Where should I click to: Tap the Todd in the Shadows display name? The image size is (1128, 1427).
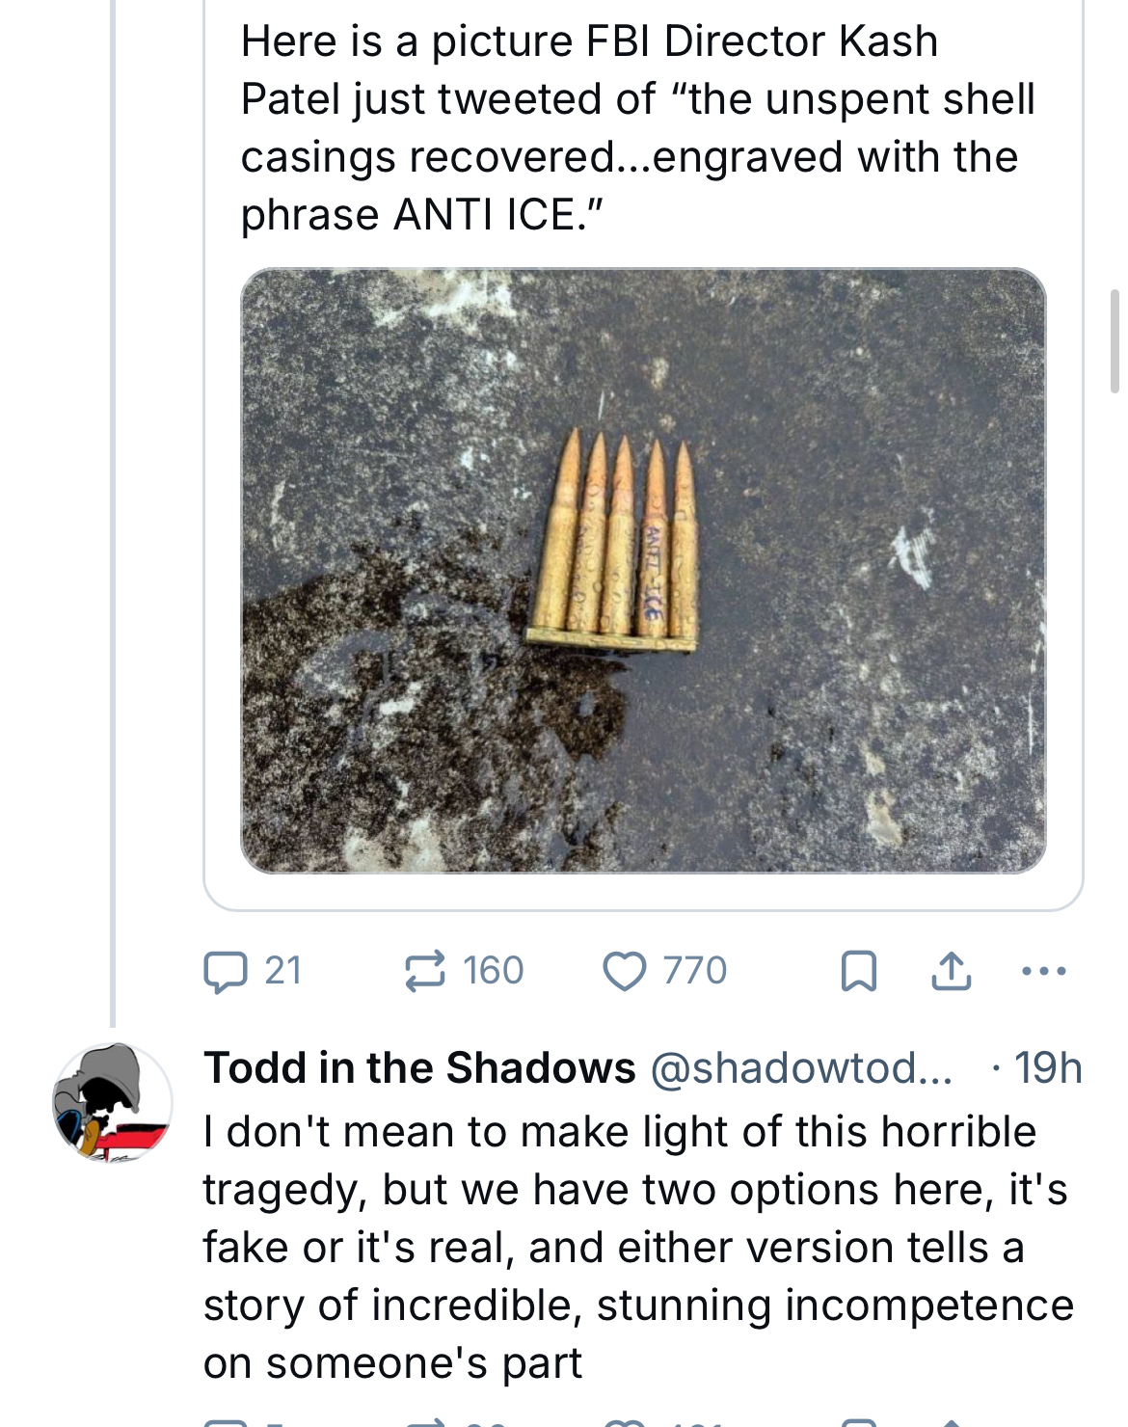click(x=419, y=1068)
